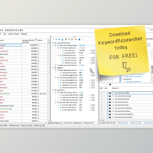Click add arrow for low carb diet cons

[102, 102]
